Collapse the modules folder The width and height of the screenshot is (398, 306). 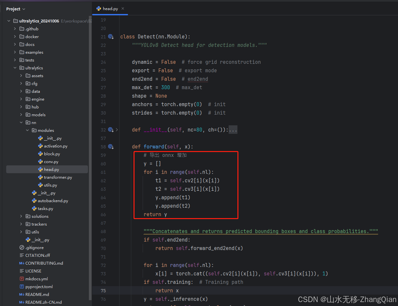pyautogui.click(x=27, y=130)
